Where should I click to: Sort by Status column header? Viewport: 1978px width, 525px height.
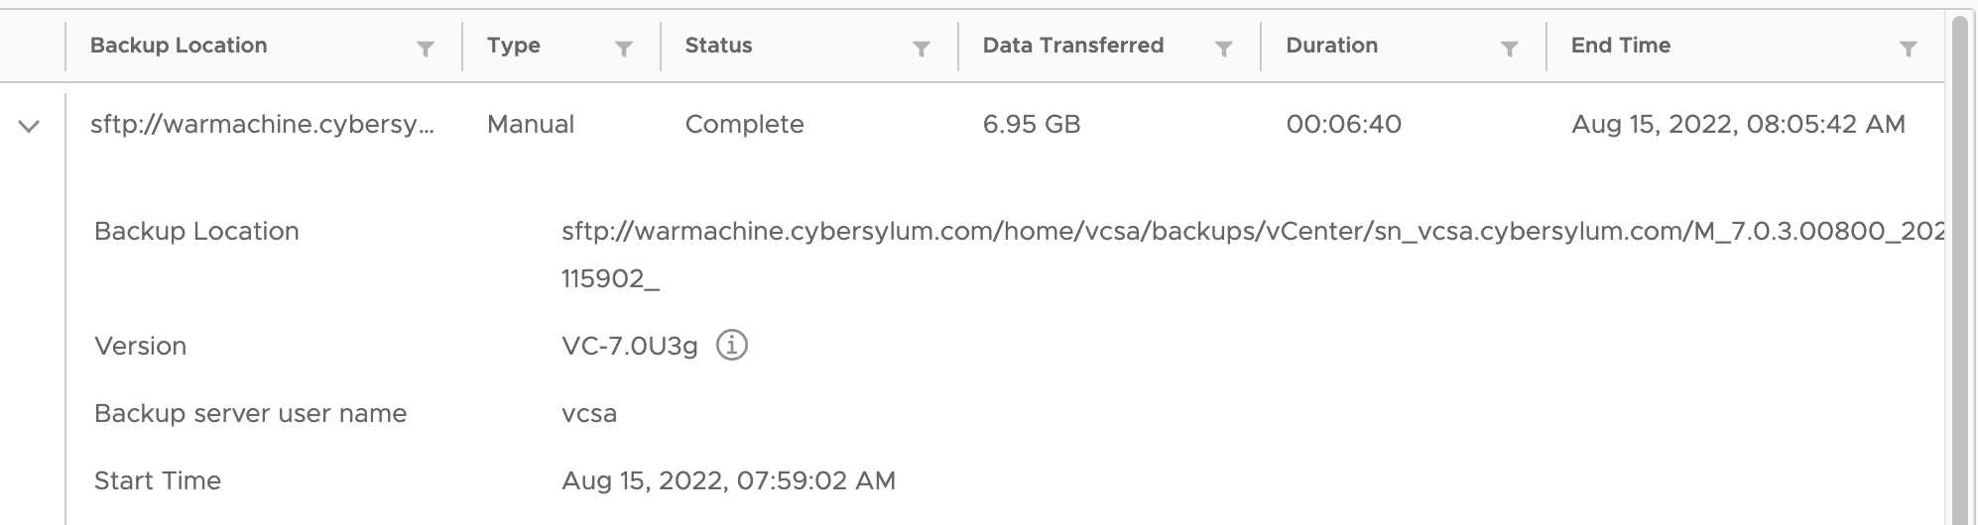coord(718,46)
